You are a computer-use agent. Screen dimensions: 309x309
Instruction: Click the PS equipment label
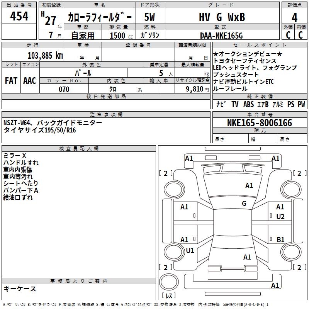pos(291,104)
